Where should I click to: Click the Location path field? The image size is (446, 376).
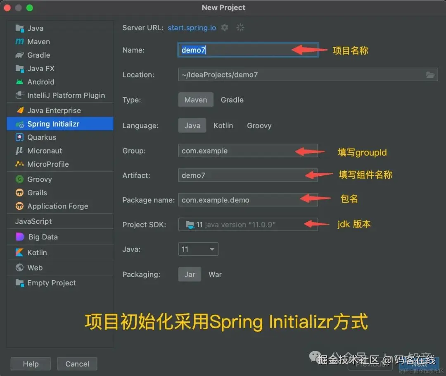pos(308,74)
